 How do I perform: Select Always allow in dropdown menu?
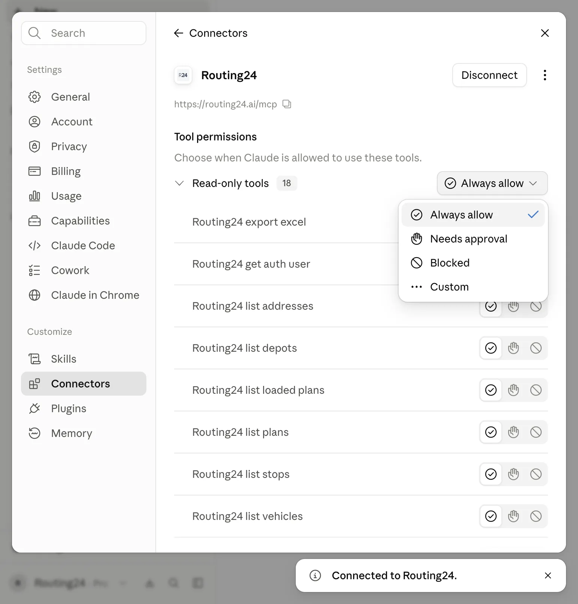473,215
